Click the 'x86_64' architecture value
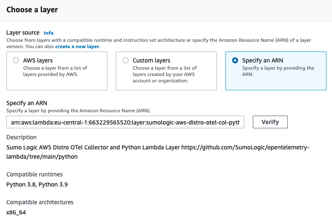The image size is (332, 222). [16, 212]
